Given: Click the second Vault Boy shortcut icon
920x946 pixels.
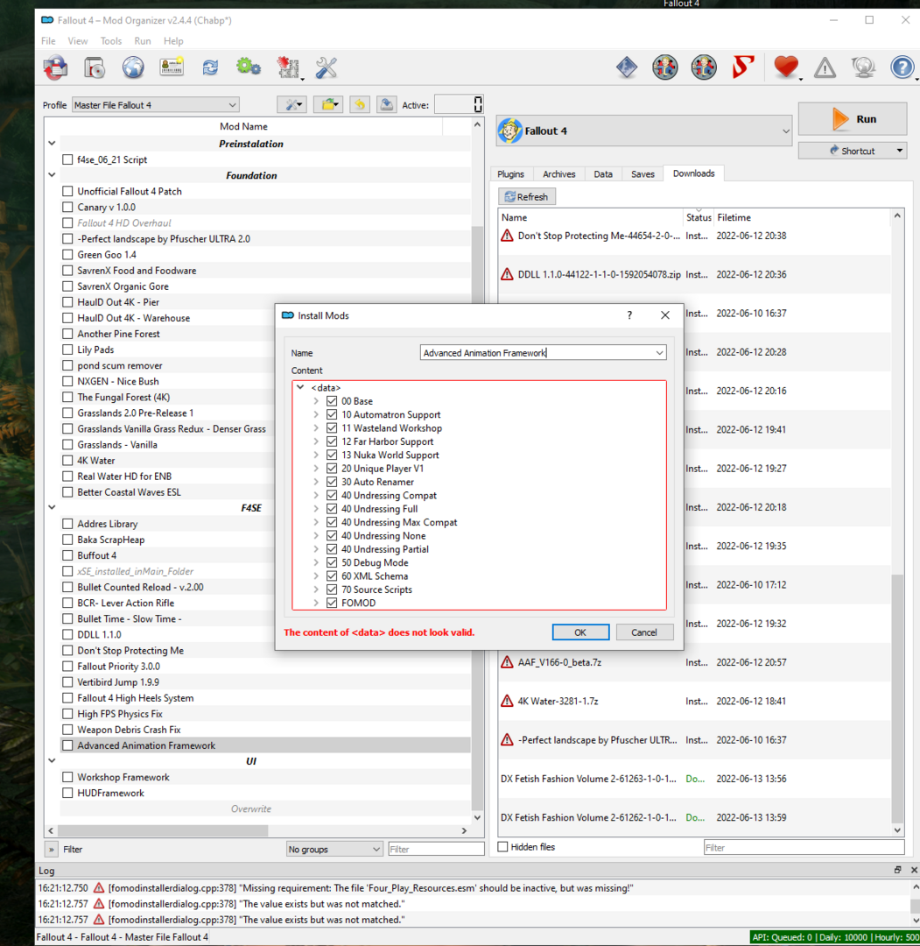Looking at the screenshot, I should pyautogui.click(x=704, y=67).
